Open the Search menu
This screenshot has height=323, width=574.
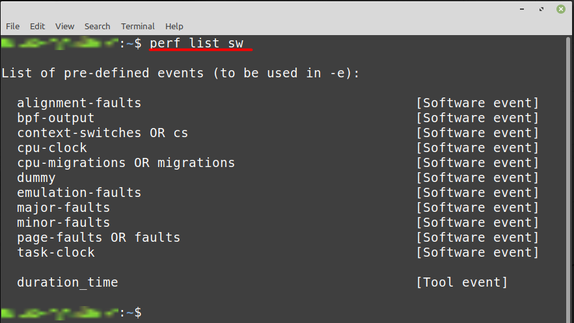(98, 26)
